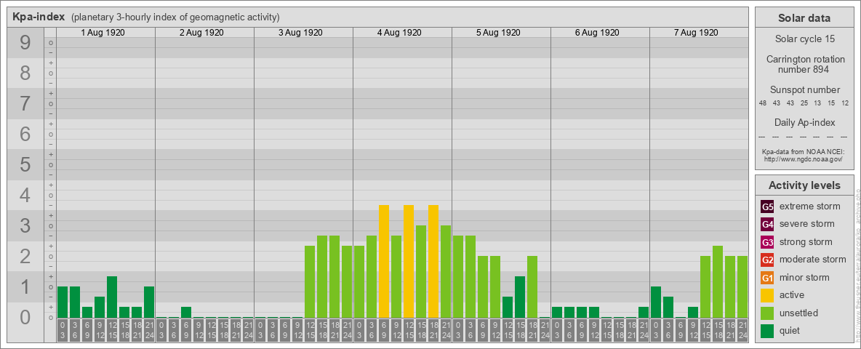Click the Kp scale number 6
This screenshot has width=861, height=349.
pyautogui.click(x=25, y=134)
